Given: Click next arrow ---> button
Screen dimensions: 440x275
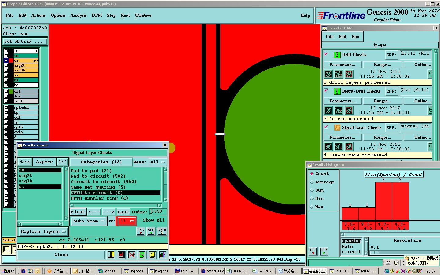Looking at the screenshot, I should click(x=109, y=212).
